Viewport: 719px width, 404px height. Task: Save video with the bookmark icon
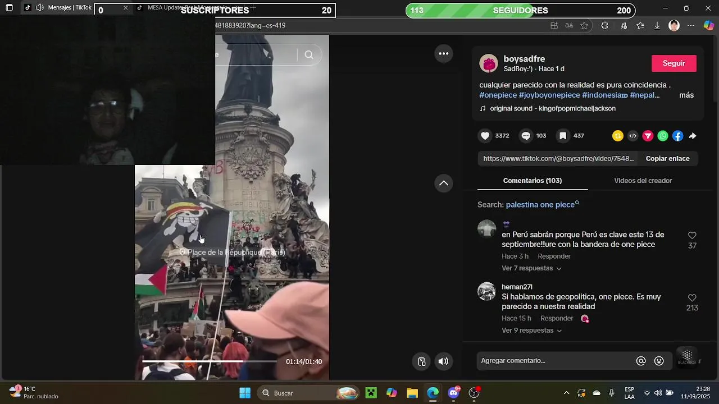(563, 136)
